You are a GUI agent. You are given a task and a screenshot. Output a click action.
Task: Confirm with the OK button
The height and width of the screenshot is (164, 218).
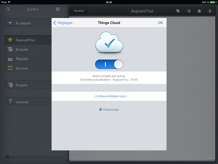pos(160,23)
